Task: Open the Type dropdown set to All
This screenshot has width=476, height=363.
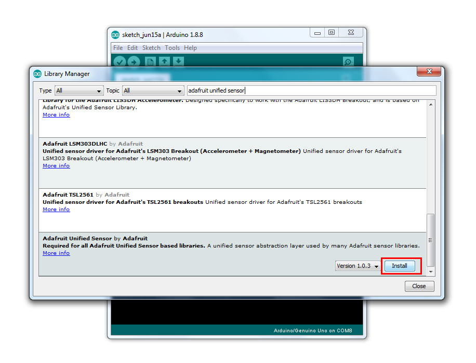Action: point(79,90)
